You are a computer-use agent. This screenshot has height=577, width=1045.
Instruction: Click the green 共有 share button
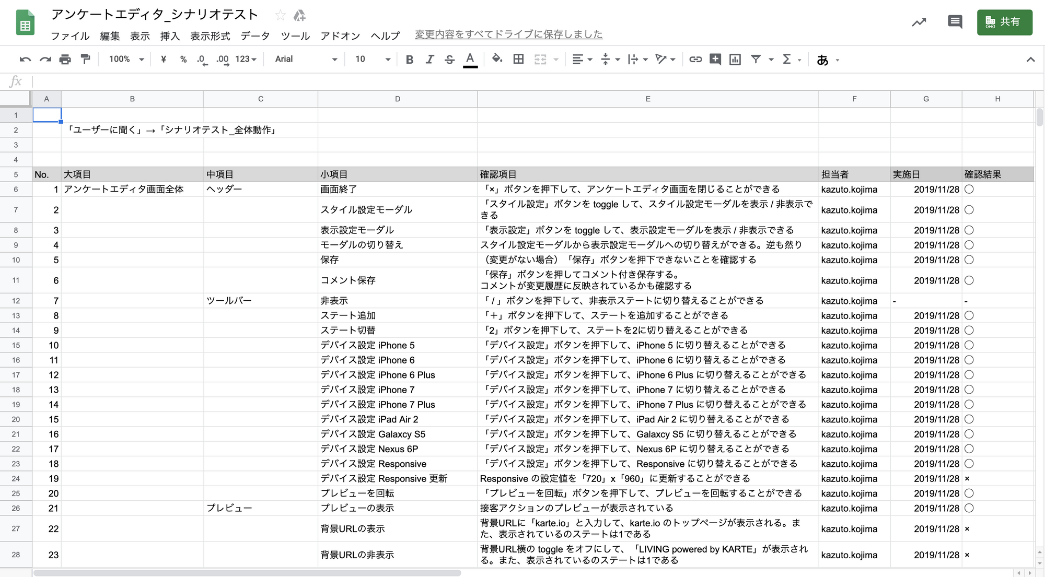(x=1004, y=22)
